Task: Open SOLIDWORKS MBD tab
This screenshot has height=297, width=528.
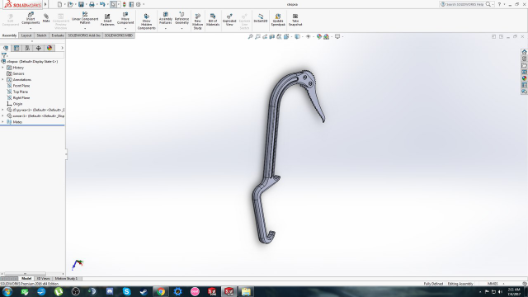Action: pos(119,35)
